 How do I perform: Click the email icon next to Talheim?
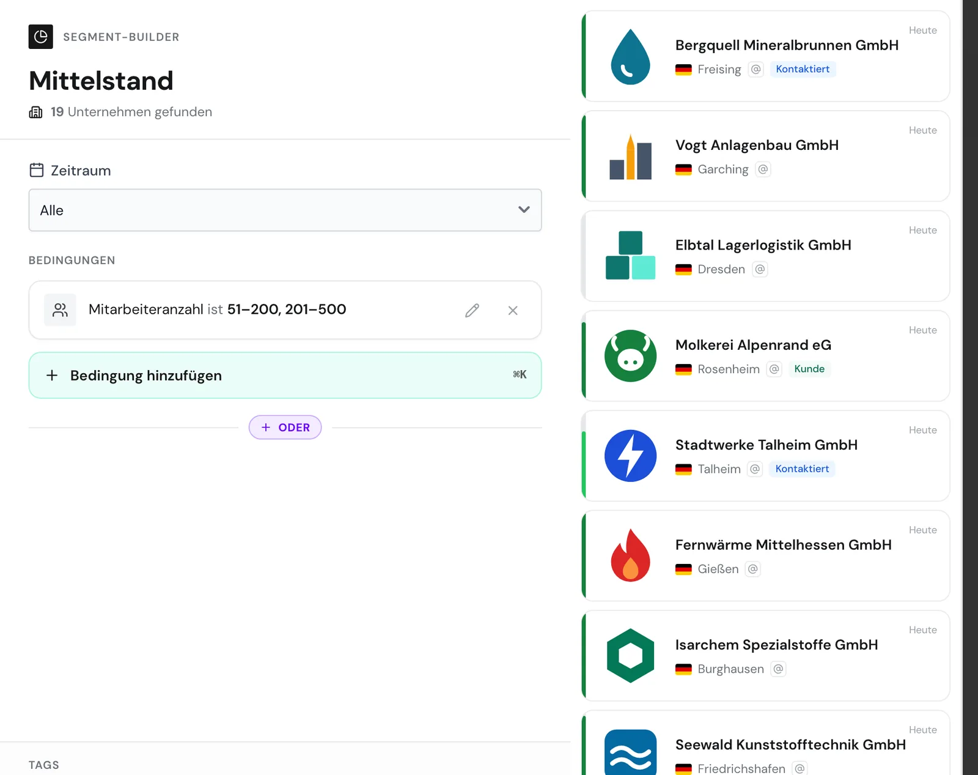tap(755, 469)
